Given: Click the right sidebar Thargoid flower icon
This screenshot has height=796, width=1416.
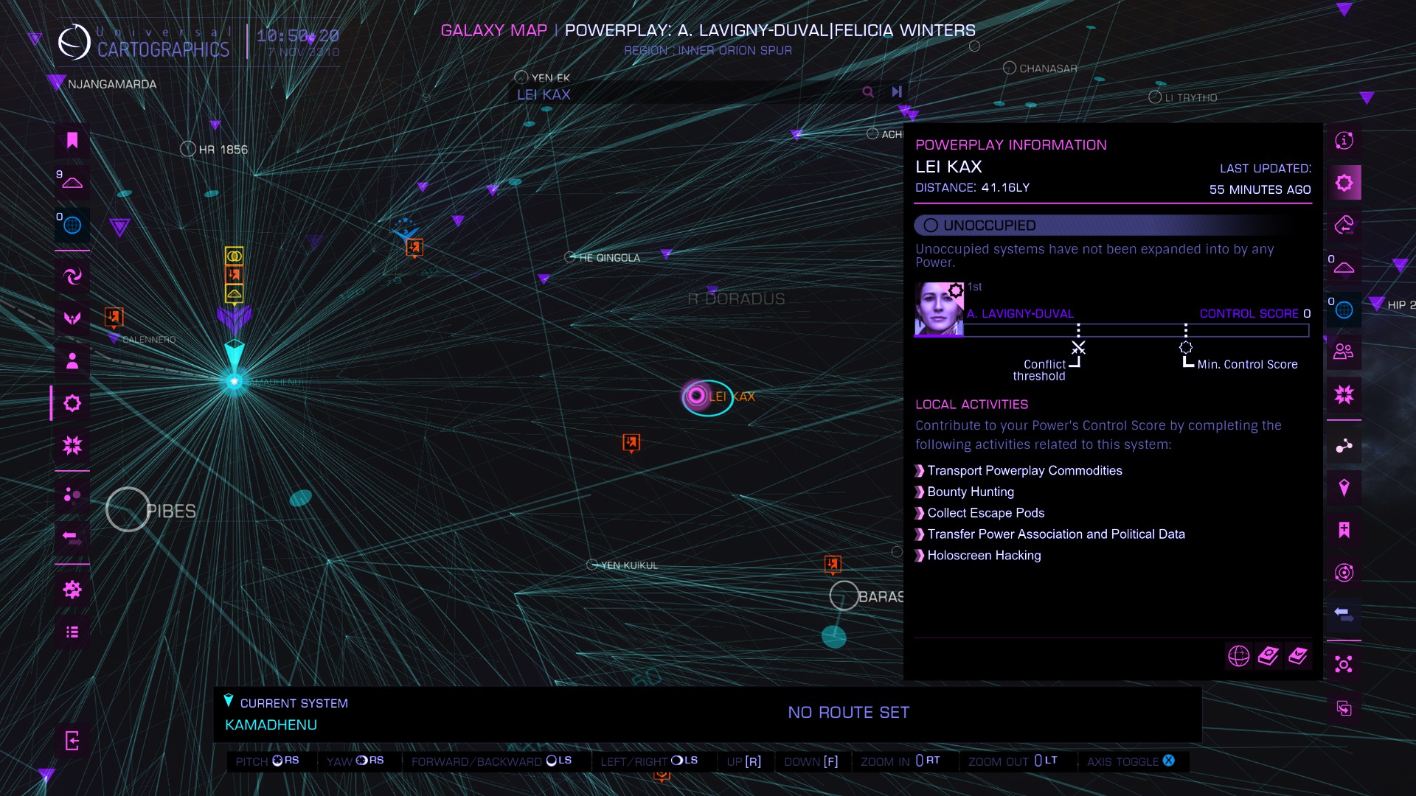Looking at the screenshot, I should (x=1344, y=394).
